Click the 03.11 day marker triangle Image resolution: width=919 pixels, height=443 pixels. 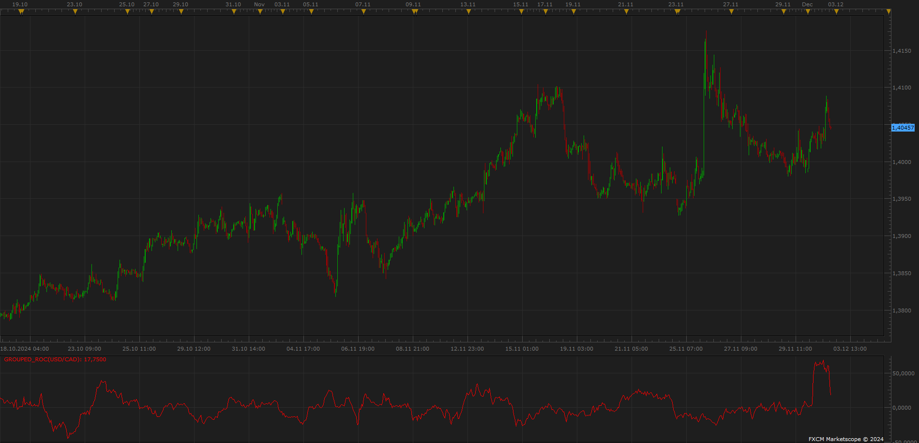tap(283, 12)
